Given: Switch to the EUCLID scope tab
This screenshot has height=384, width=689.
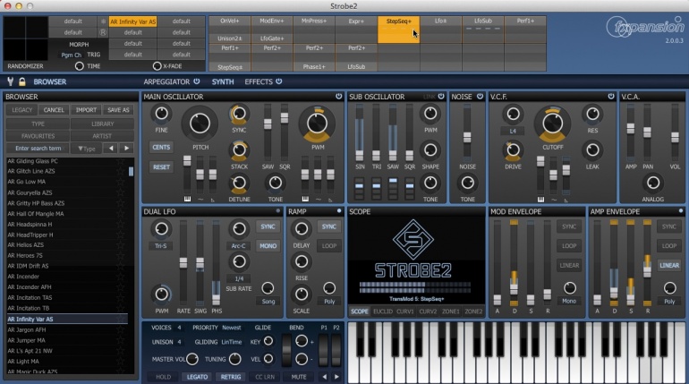Looking at the screenshot, I should point(383,311).
